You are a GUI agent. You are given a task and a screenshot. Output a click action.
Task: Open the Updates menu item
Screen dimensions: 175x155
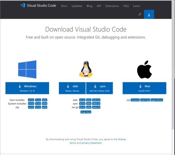77,6
